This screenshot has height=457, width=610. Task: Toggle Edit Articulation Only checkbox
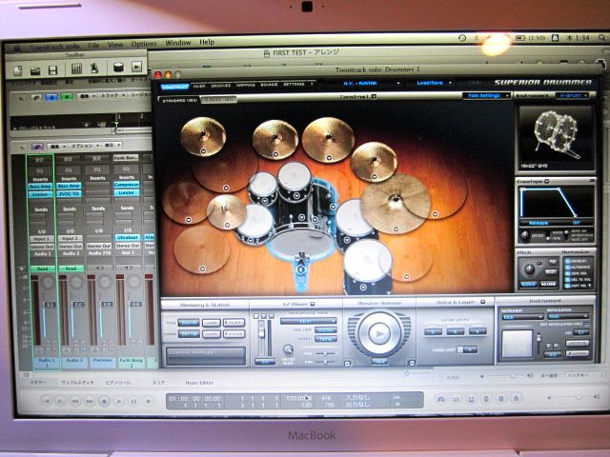pyautogui.click(x=586, y=324)
